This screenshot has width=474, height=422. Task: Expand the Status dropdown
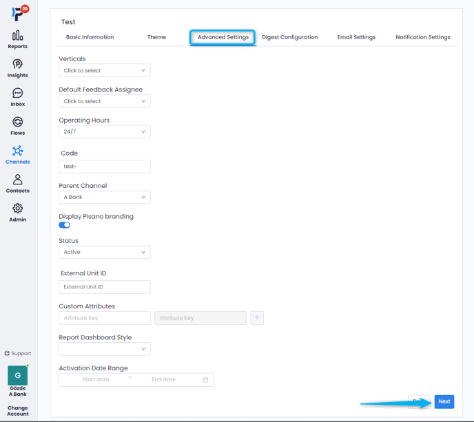[x=105, y=252]
